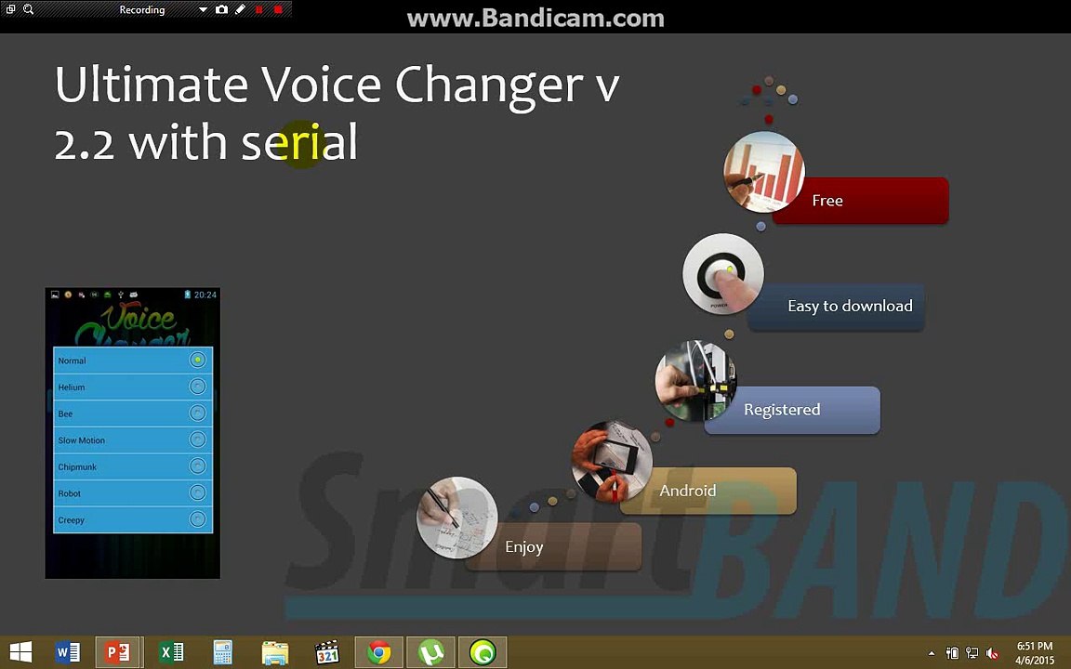Open Calculator from the taskbar

223,652
